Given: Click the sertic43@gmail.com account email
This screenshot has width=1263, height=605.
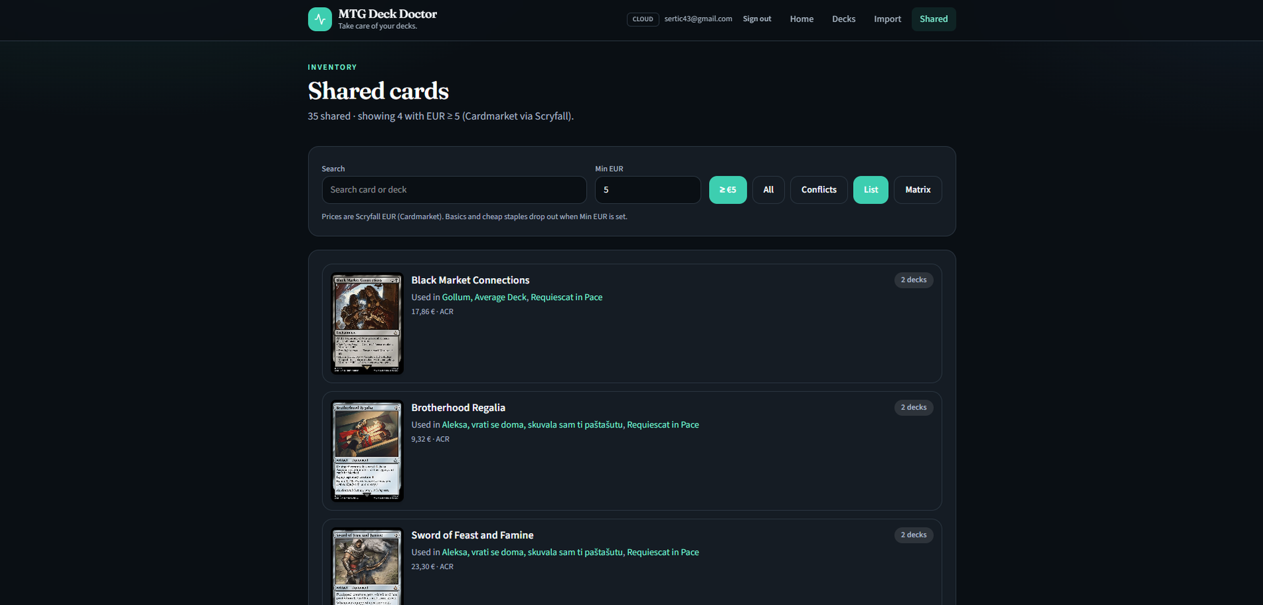Looking at the screenshot, I should click(x=698, y=19).
